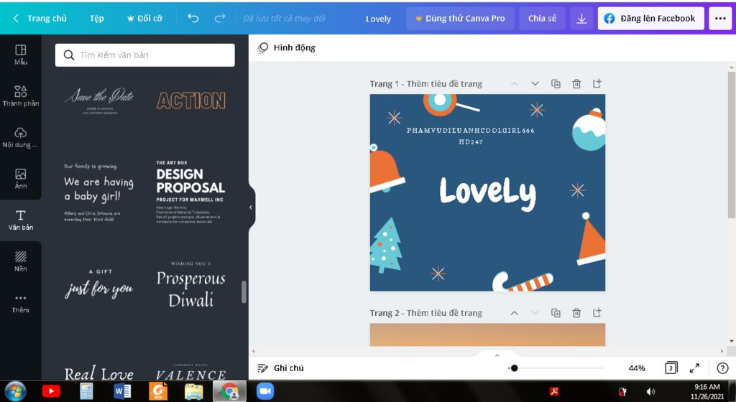Open the Tệp file menu
The image size is (736, 402).
(97, 18)
